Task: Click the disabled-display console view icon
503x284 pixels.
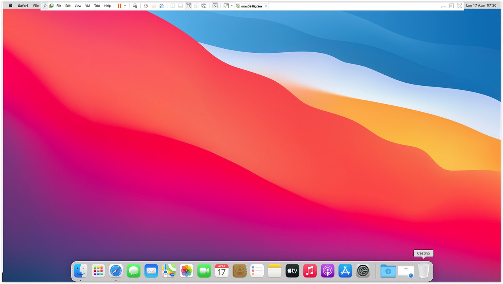Action: click(204, 6)
